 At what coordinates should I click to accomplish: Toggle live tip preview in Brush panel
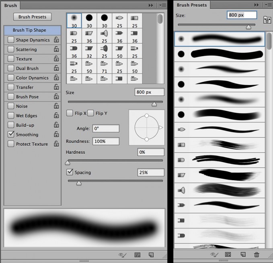coord(122,255)
